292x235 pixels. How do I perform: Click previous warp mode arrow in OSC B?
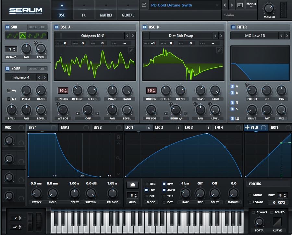[x=166, y=113]
